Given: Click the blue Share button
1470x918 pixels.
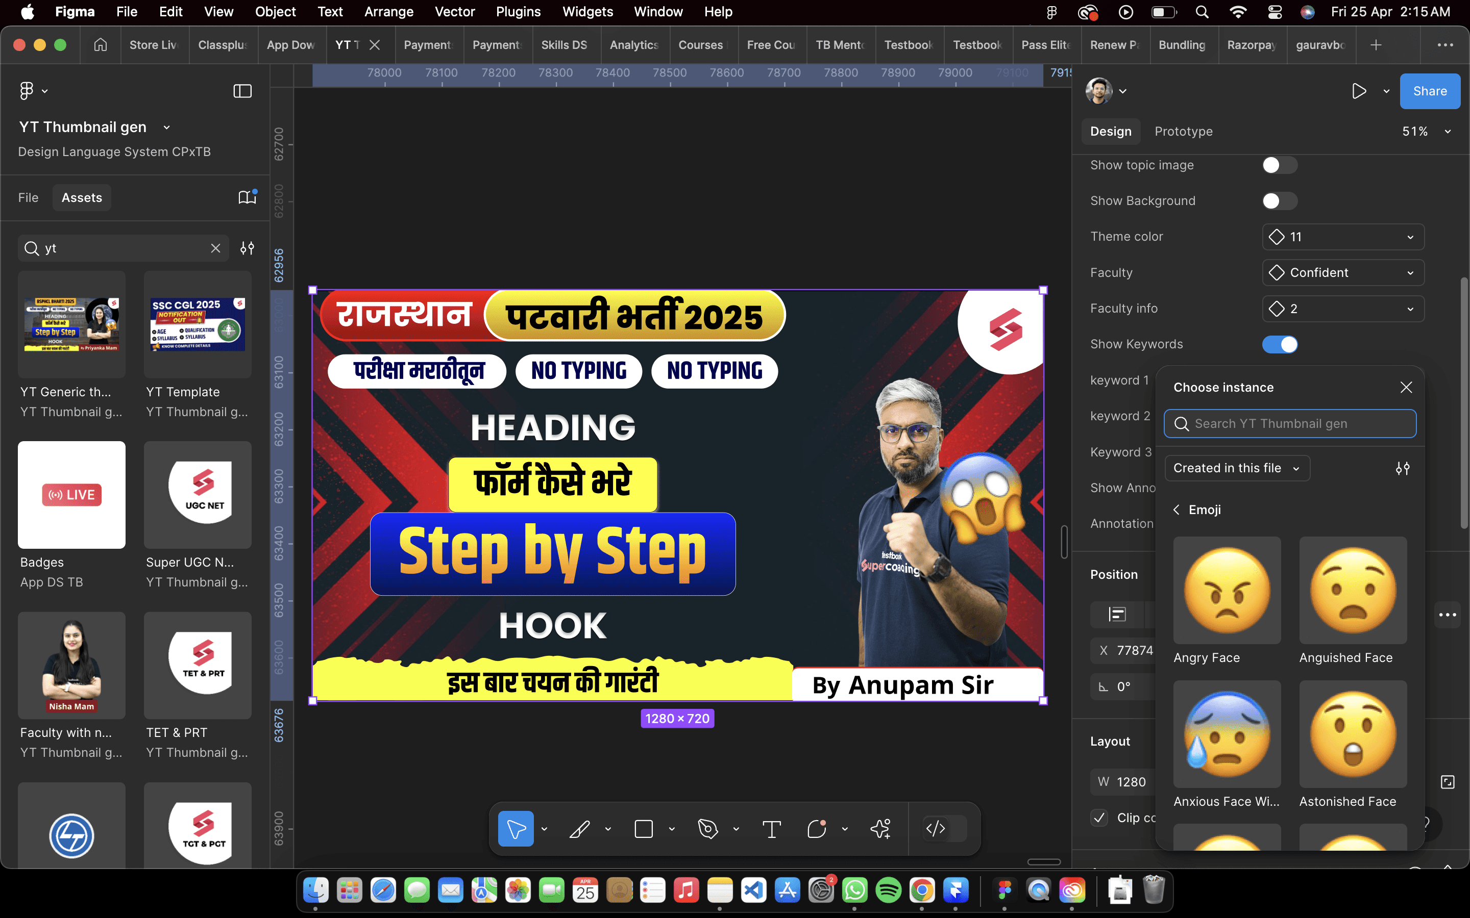Looking at the screenshot, I should 1429,91.
